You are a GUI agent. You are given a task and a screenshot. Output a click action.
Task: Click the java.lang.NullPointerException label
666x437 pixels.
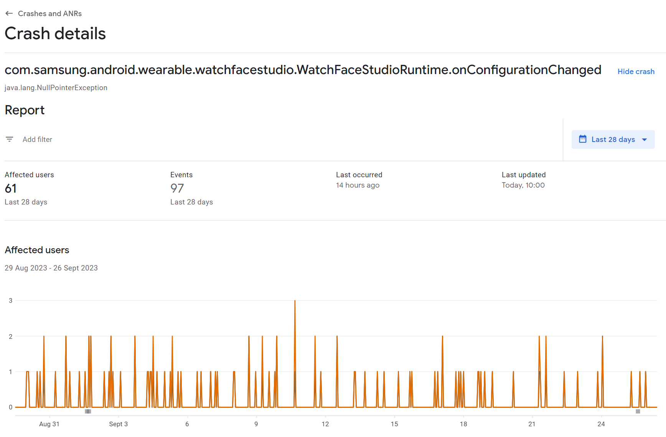pos(56,87)
